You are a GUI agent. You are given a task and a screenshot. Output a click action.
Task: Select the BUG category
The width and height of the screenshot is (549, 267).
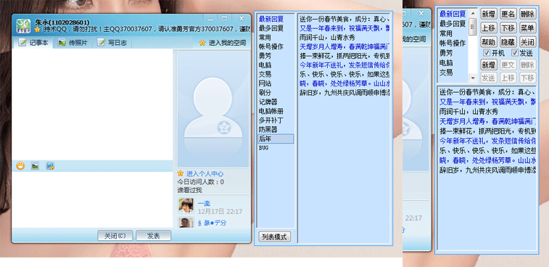pos(264,148)
